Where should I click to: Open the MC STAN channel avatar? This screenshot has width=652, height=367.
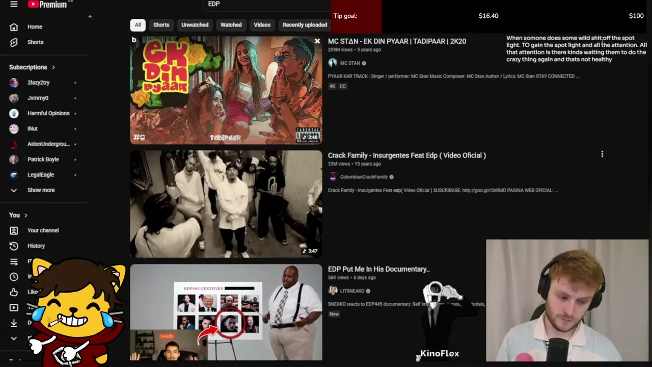coord(333,63)
